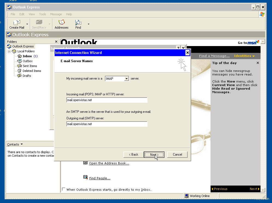This screenshot has height=203, width=272.
Task: Click the Working Online status icon
Action: 187,196
